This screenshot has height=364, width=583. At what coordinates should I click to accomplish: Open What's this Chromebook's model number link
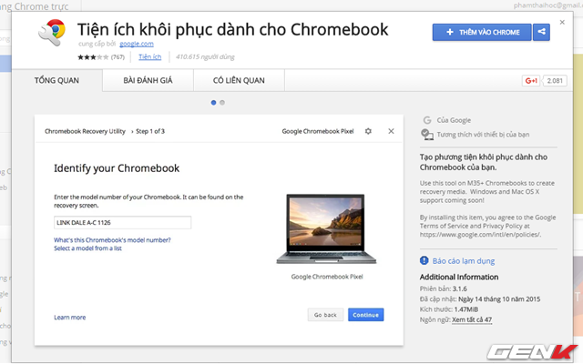(112, 240)
